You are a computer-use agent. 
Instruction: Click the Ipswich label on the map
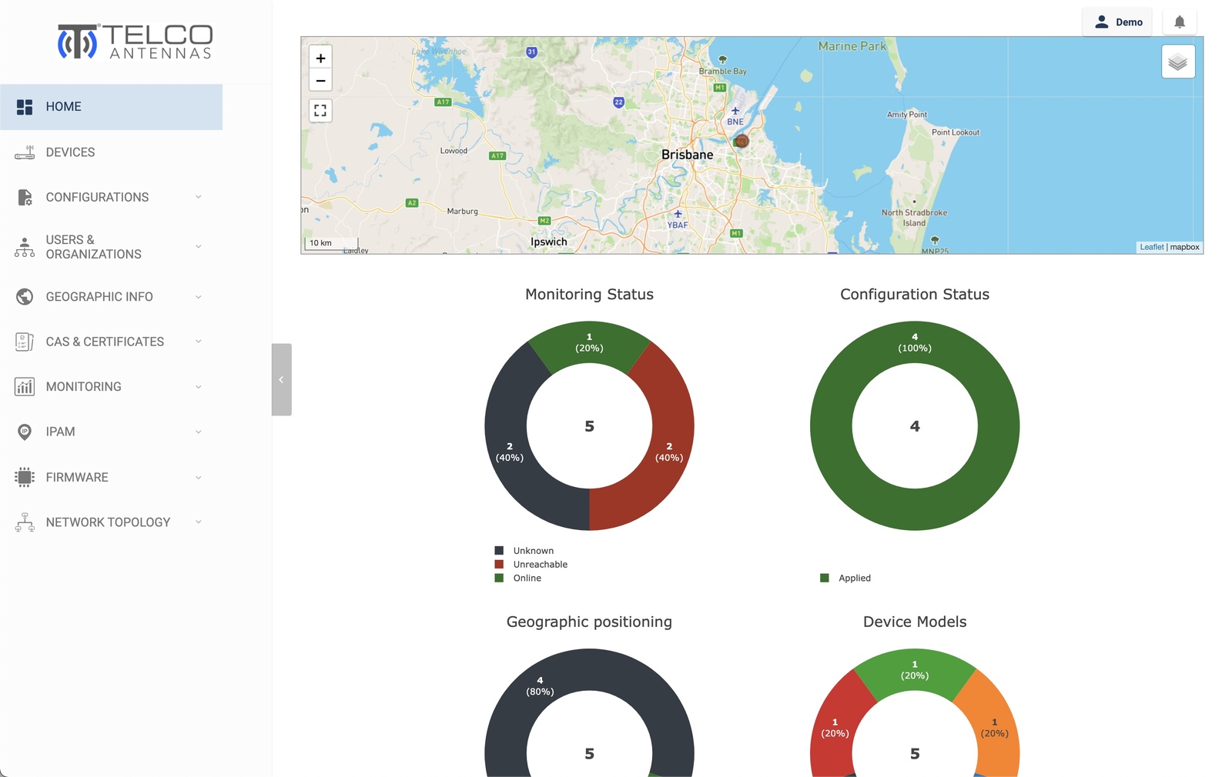(x=549, y=242)
